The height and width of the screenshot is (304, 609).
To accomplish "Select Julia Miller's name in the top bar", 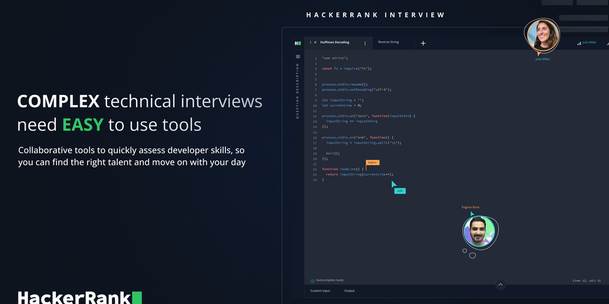I will (x=589, y=42).
